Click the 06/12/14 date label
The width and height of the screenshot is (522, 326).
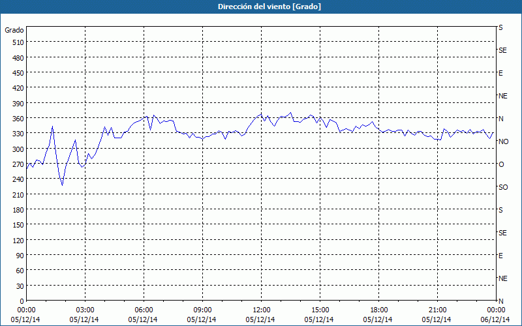495,319
